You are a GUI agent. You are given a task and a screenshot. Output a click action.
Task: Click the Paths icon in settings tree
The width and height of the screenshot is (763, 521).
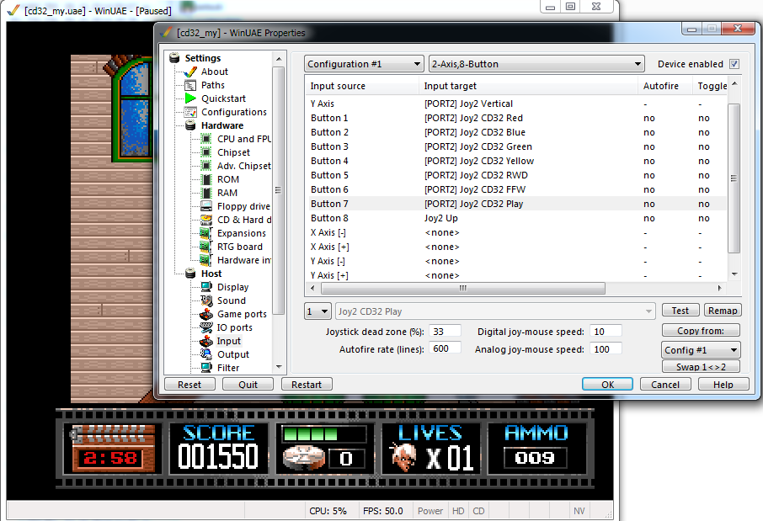click(190, 86)
